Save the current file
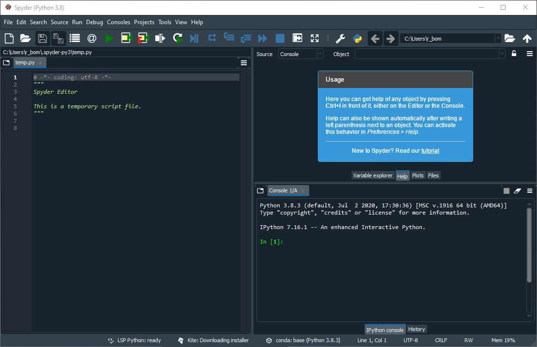Image resolution: width=537 pixels, height=347 pixels. tap(43, 38)
